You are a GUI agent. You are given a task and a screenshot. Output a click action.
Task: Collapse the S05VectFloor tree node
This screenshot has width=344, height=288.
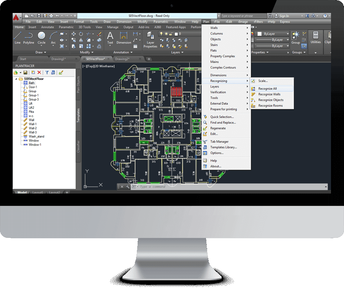coord(16,79)
